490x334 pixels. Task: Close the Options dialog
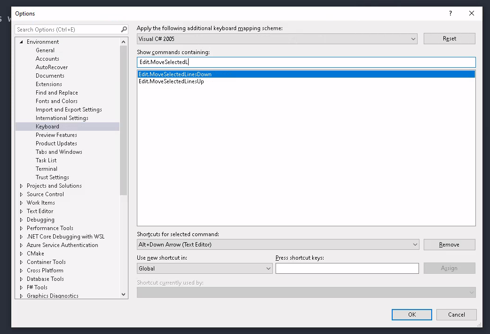click(472, 13)
